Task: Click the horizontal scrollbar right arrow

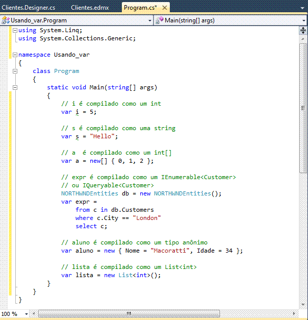Action: tap(294, 313)
